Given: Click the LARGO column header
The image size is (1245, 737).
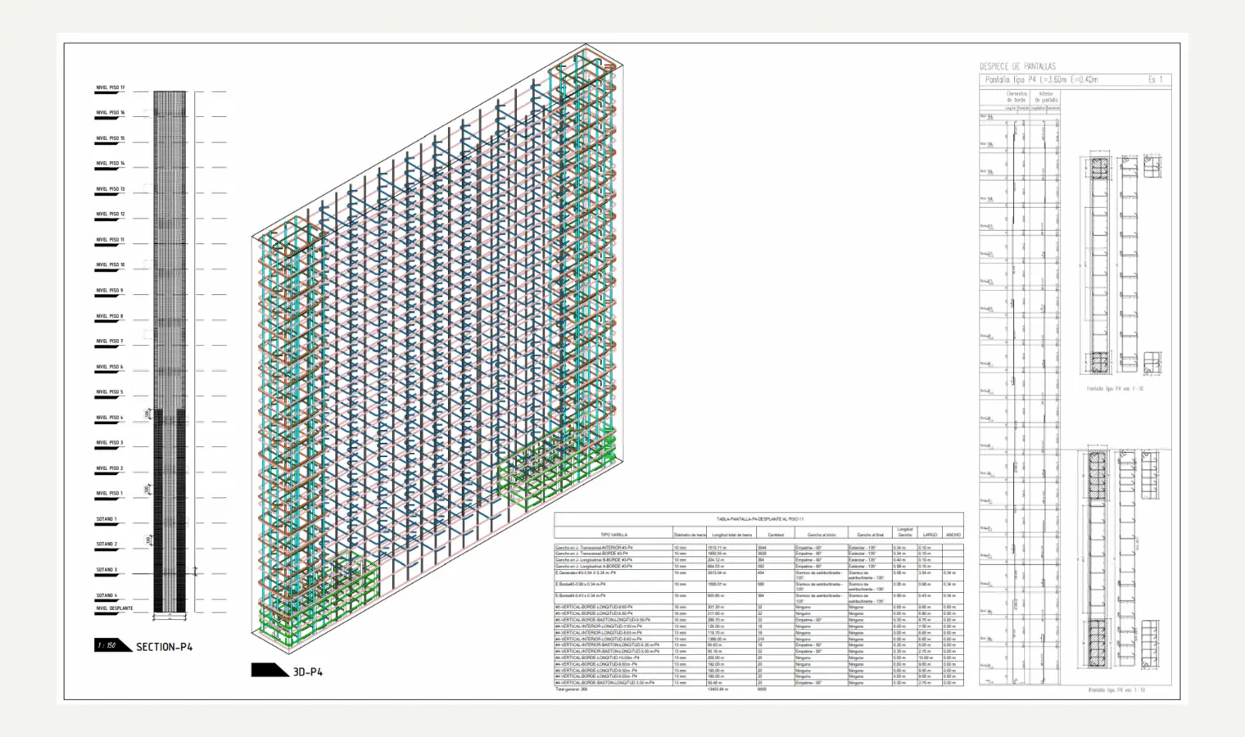Looking at the screenshot, I should (x=930, y=535).
